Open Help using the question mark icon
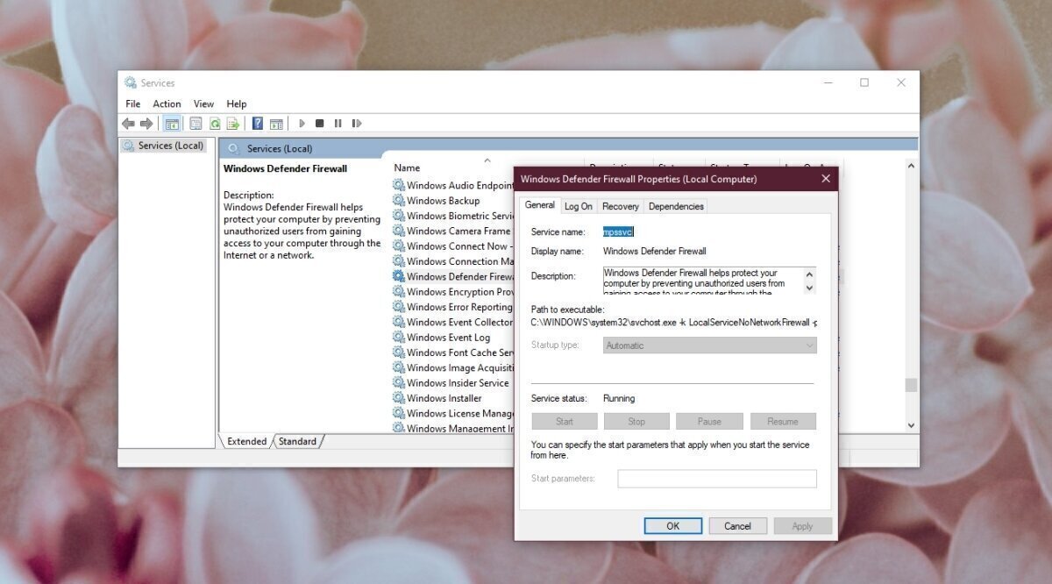 click(258, 123)
